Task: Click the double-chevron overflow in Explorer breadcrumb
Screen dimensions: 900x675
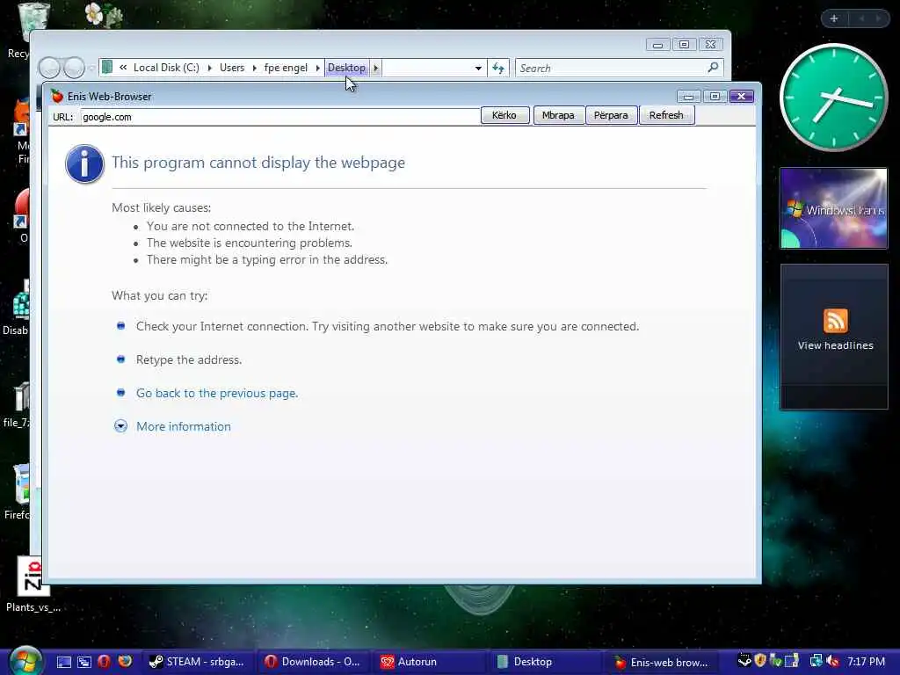Action: [x=123, y=68]
